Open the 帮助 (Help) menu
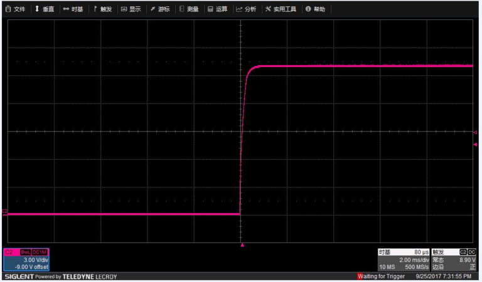Screen dimensions: 482x282 tap(316, 9)
